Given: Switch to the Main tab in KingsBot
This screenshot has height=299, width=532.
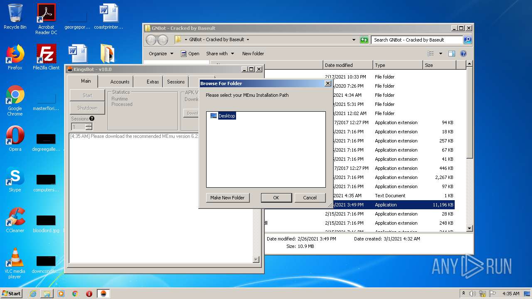Looking at the screenshot, I should click(x=86, y=81).
